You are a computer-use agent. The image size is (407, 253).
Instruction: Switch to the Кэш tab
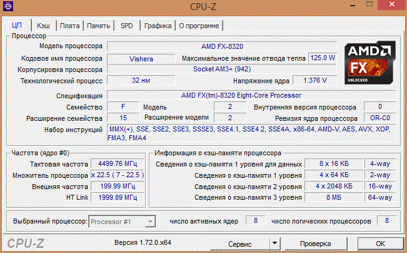43,26
